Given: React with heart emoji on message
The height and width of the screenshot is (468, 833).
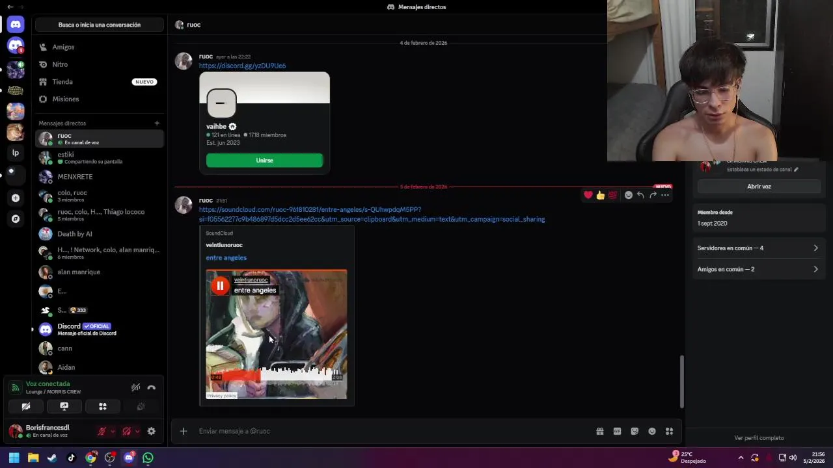Looking at the screenshot, I should pyautogui.click(x=588, y=195).
